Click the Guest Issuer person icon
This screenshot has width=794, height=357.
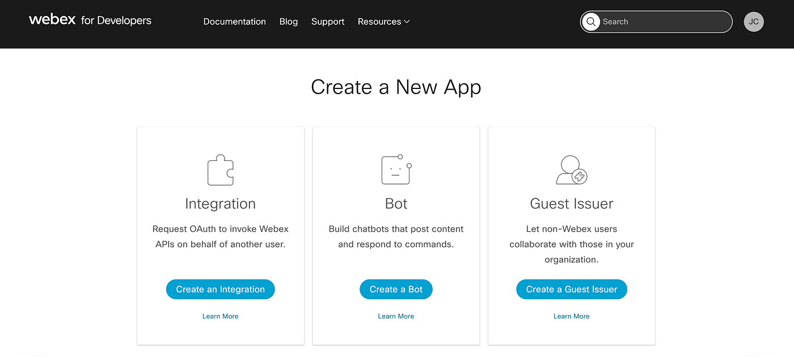coord(571,170)
